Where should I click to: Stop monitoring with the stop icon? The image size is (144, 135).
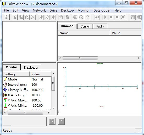point(111,17)
